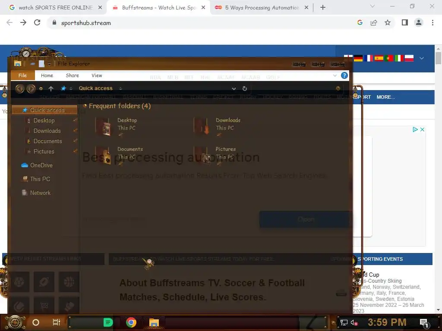The image size is (442, 331).
Task: Toggle the Chrome side panel
Action: click(405, 23)
